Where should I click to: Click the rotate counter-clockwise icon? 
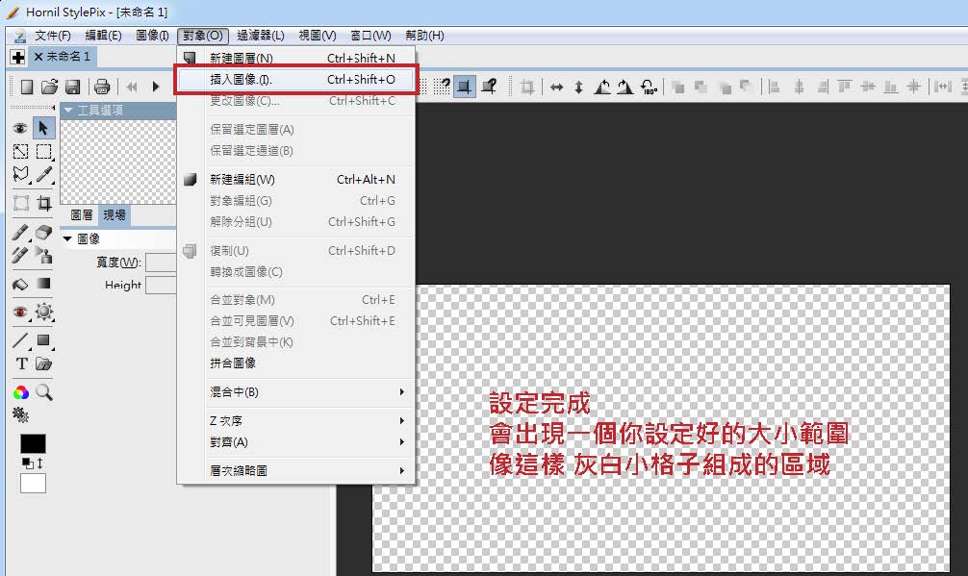tap(602, 87)
